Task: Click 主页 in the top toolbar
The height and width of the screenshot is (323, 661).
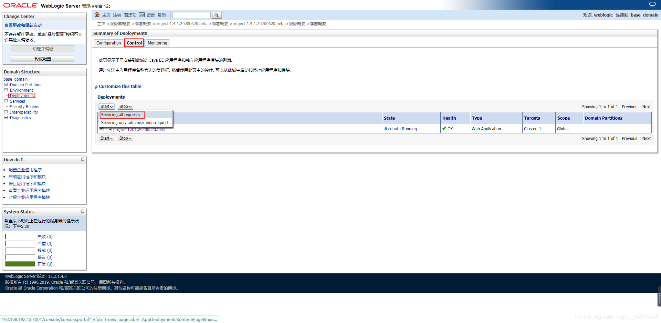Action: pyautogui.click(x=106, y=15)
